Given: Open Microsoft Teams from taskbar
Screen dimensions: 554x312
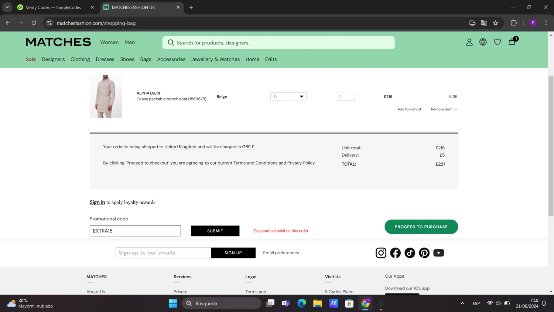Looking at the screenshot, I should [286, 303].
